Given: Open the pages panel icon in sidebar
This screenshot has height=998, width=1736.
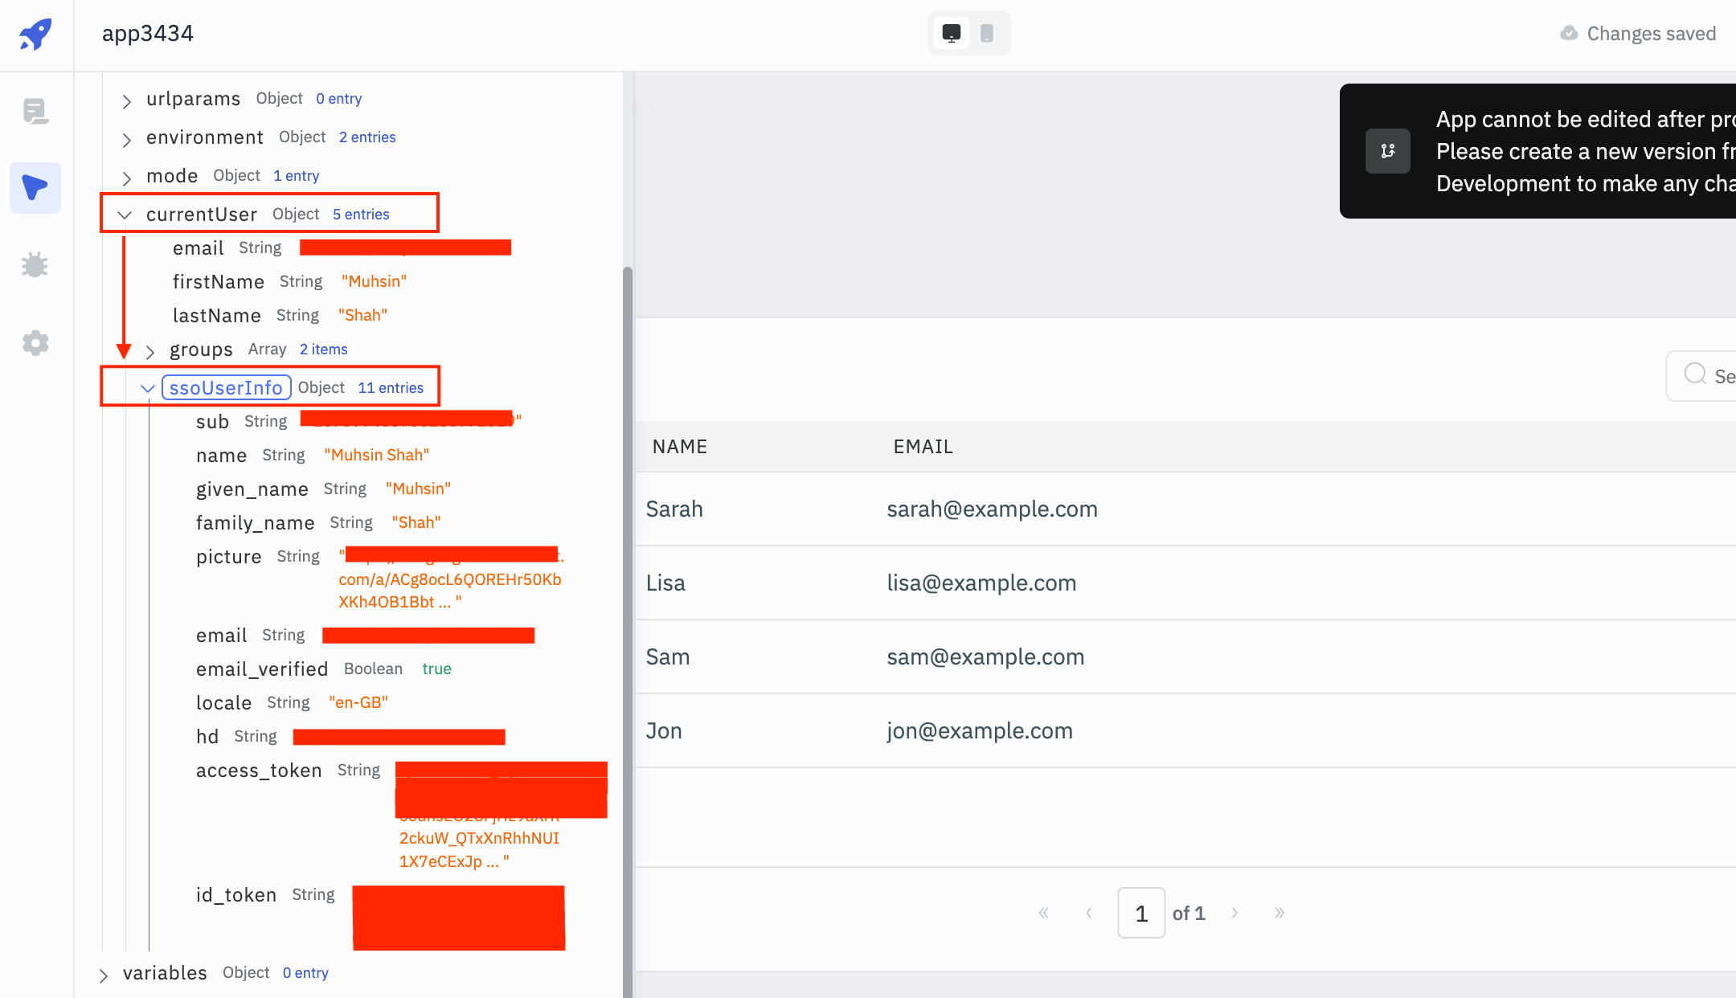Looking at the screenshot, I should tap(35, 111).
